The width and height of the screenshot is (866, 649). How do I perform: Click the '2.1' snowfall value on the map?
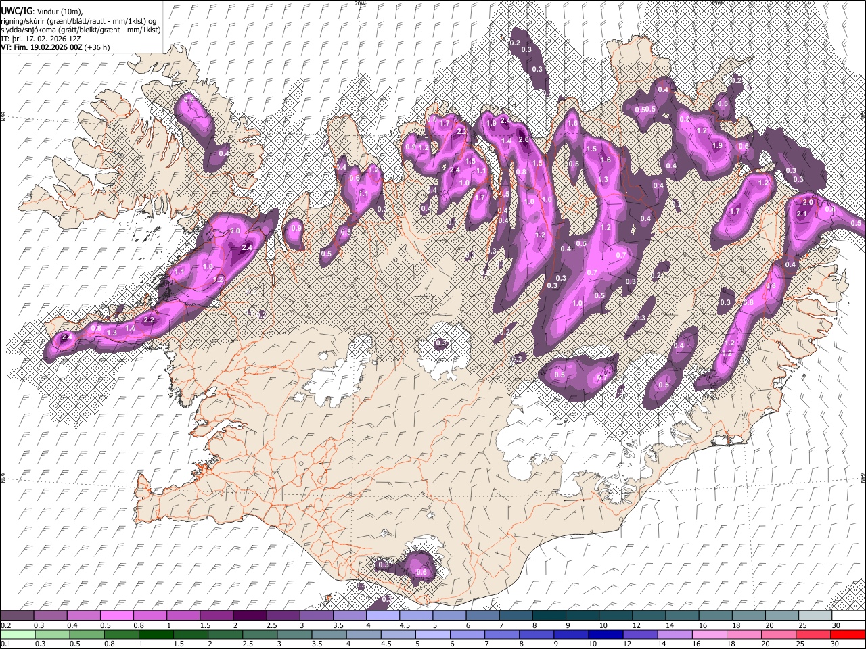pos(802,214)
